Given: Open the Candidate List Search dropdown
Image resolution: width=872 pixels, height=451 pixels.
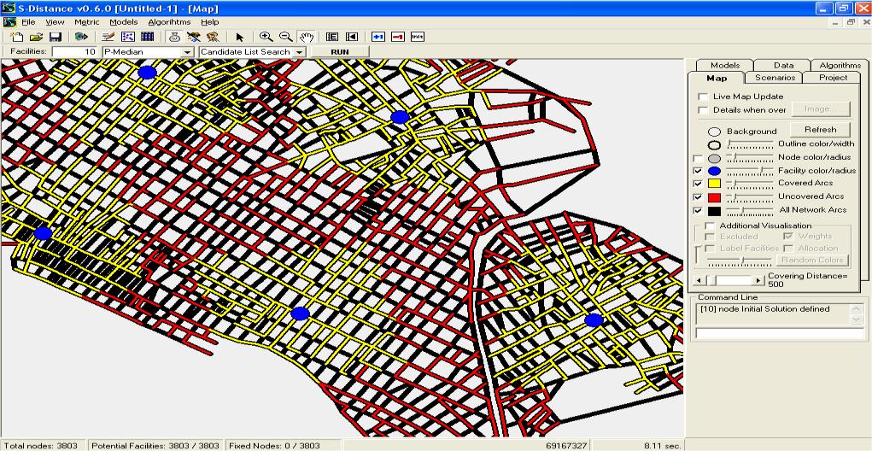Looking at the screenshot, I should tap(300, 52).
